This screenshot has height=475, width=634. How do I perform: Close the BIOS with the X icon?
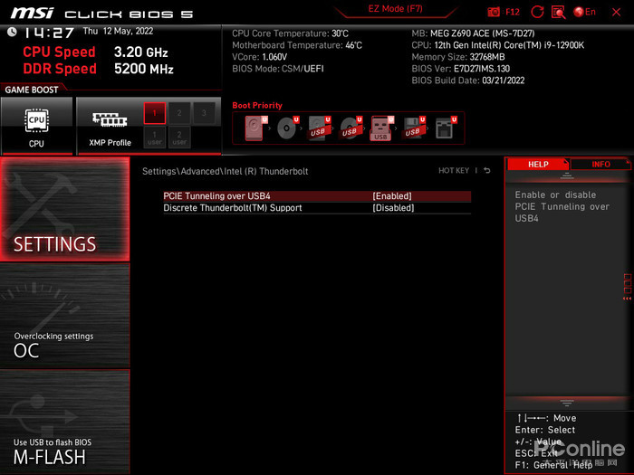coord(616,12)
